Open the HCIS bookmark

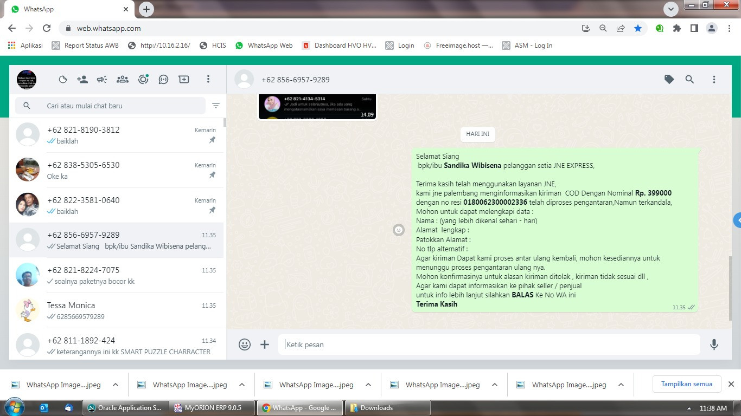tap(213, 45)
